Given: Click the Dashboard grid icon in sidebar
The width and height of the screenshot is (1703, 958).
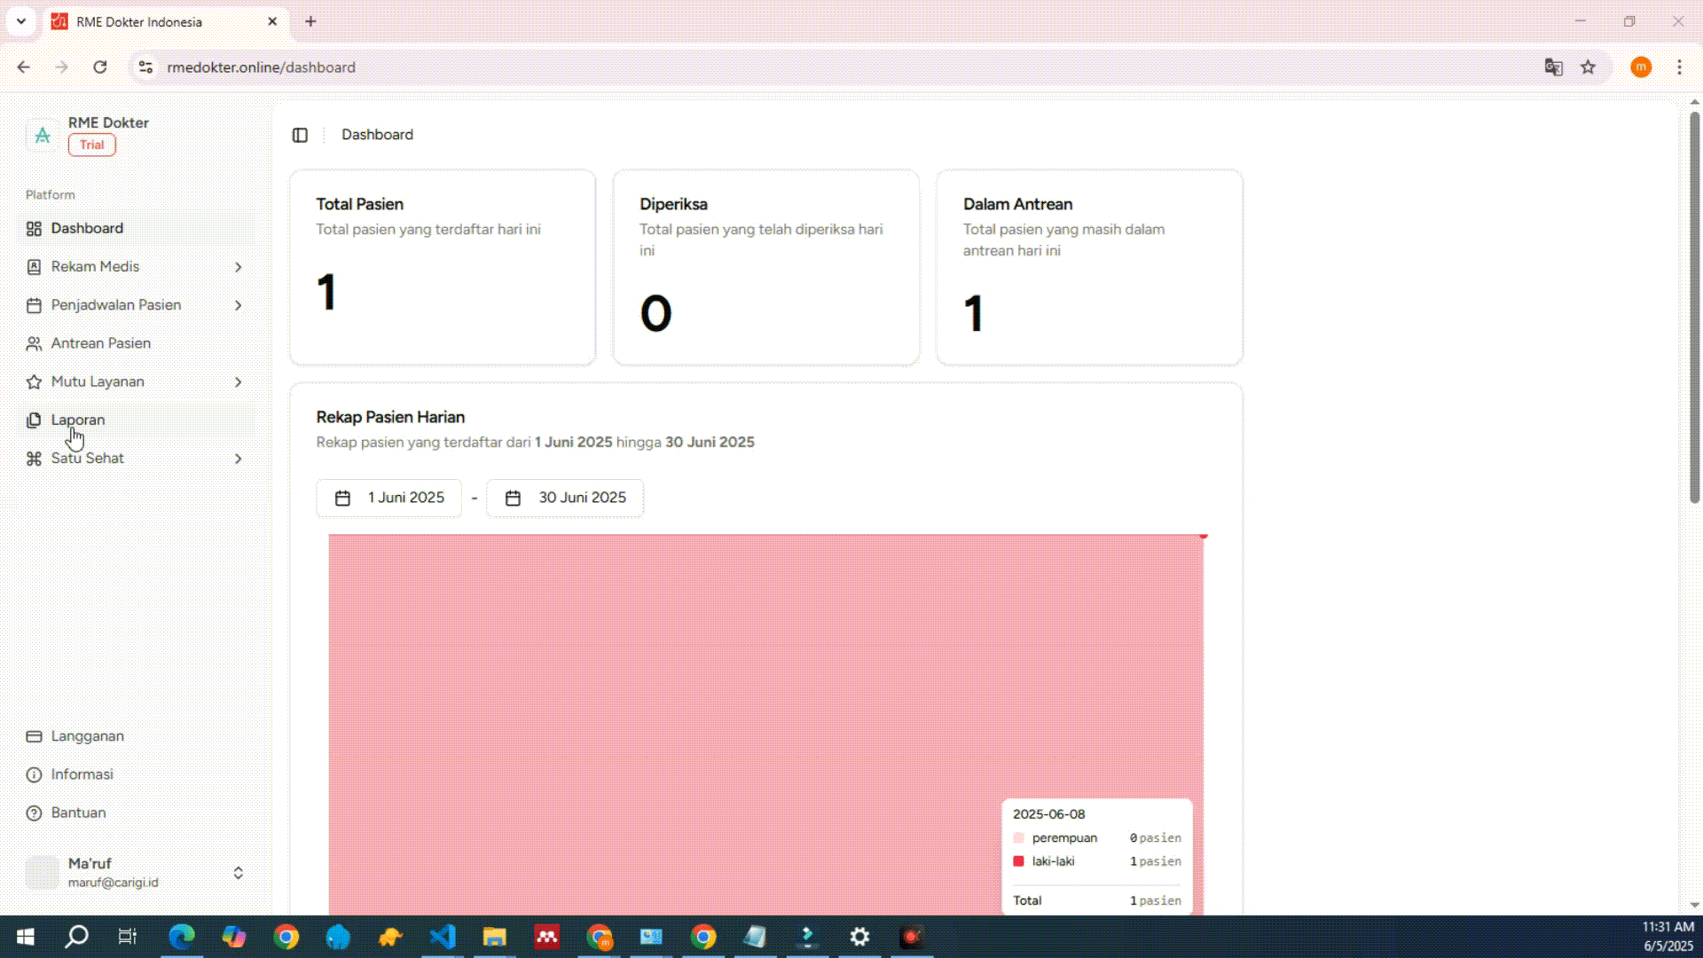Looking at the screenshot, I should click(34, 229).
